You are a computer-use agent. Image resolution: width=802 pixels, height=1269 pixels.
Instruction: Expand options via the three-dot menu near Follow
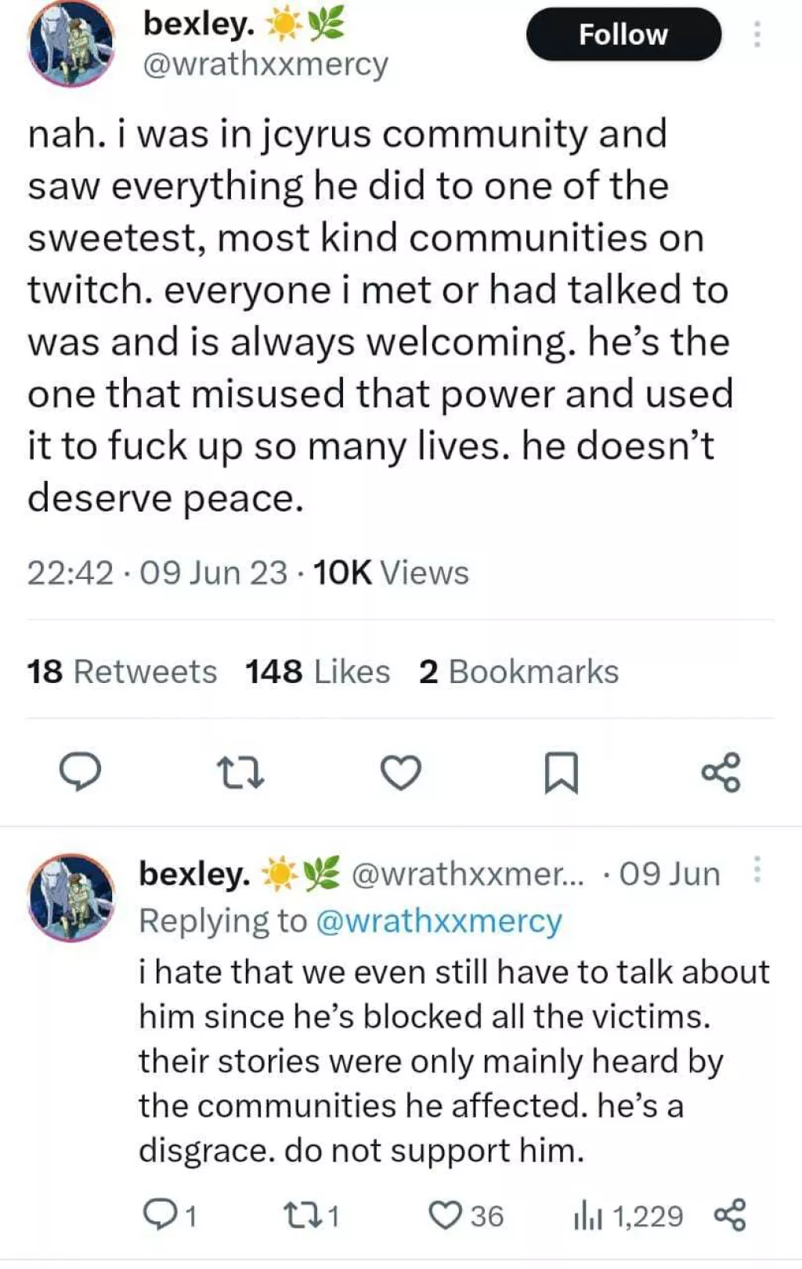(x=757, y=34)
